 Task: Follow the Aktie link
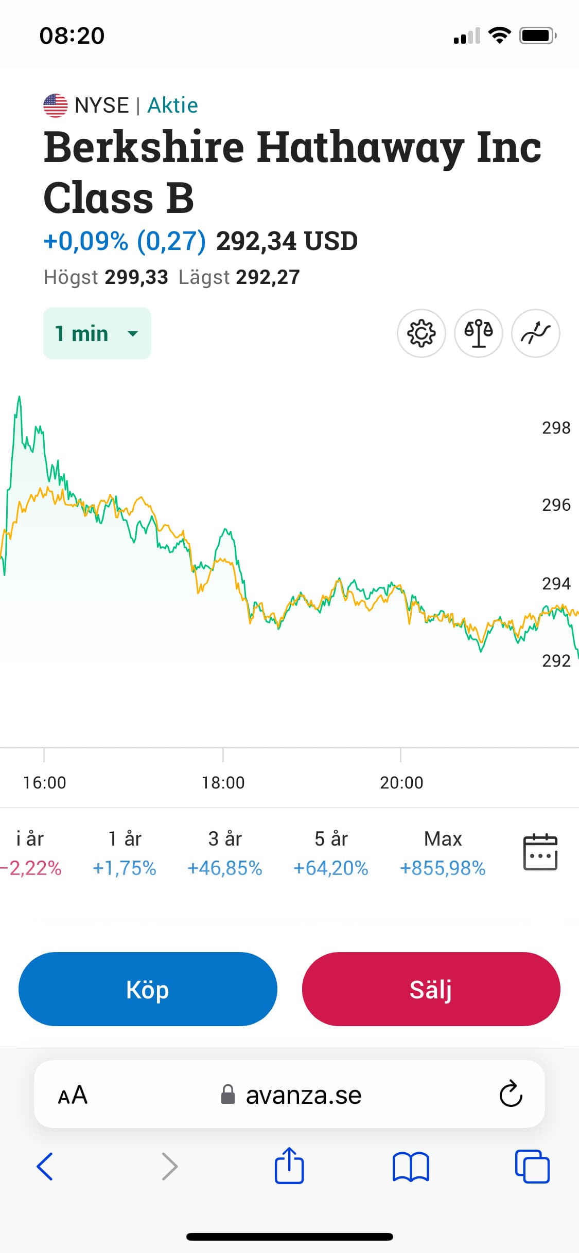[172, 105]
